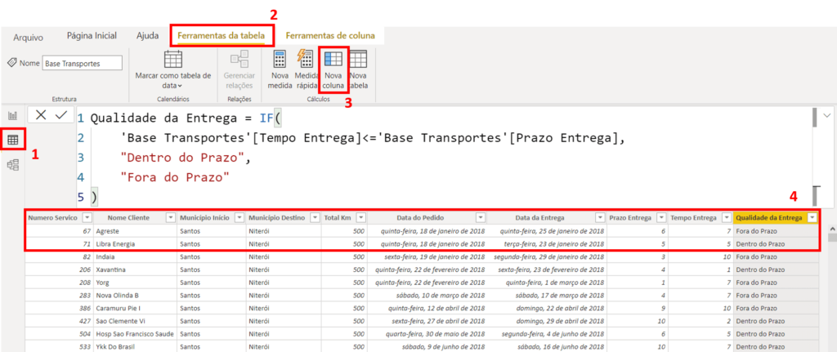837x352 pixels.
Task: Select Ferramentas da tabela tab
Action: point(221,36)
